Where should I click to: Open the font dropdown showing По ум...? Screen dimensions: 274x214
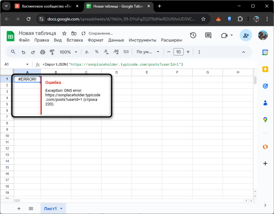(147, 52)
